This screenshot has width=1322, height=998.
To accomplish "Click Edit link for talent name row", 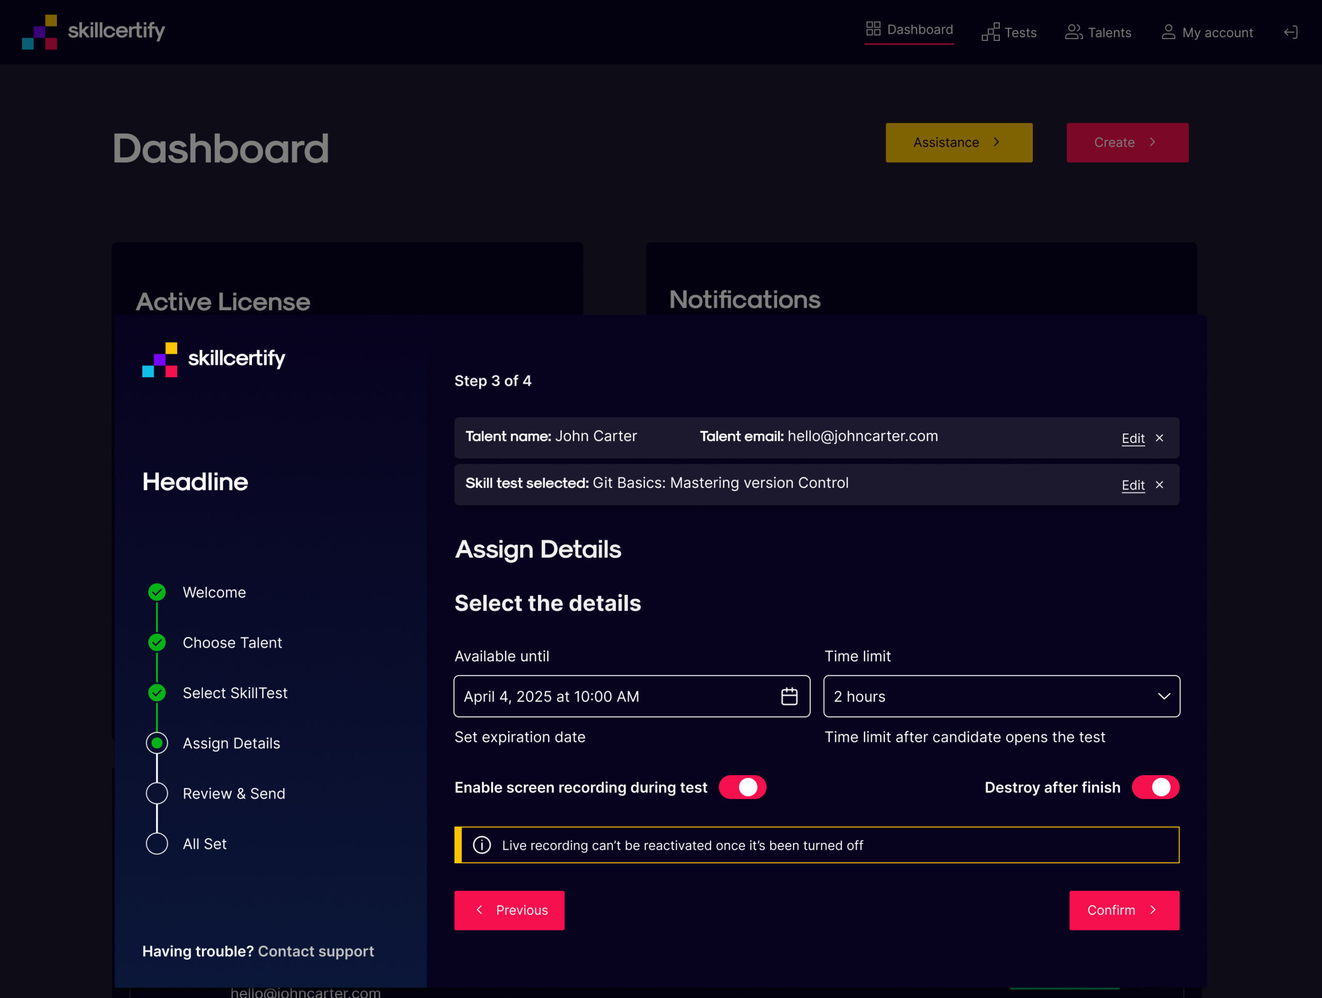I will [x=1132, y=438].
